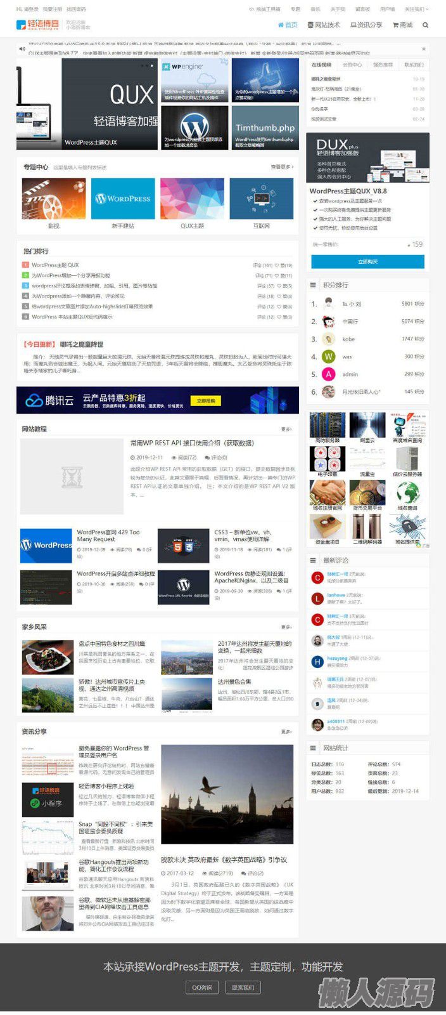The width and height of the screenshot is (446, 1015).
Task: Click hamburger icon beside 最新评论
Action: [313, 560]
